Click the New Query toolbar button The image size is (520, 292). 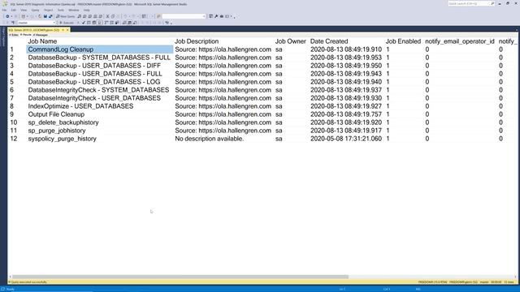tap(65, 16)
